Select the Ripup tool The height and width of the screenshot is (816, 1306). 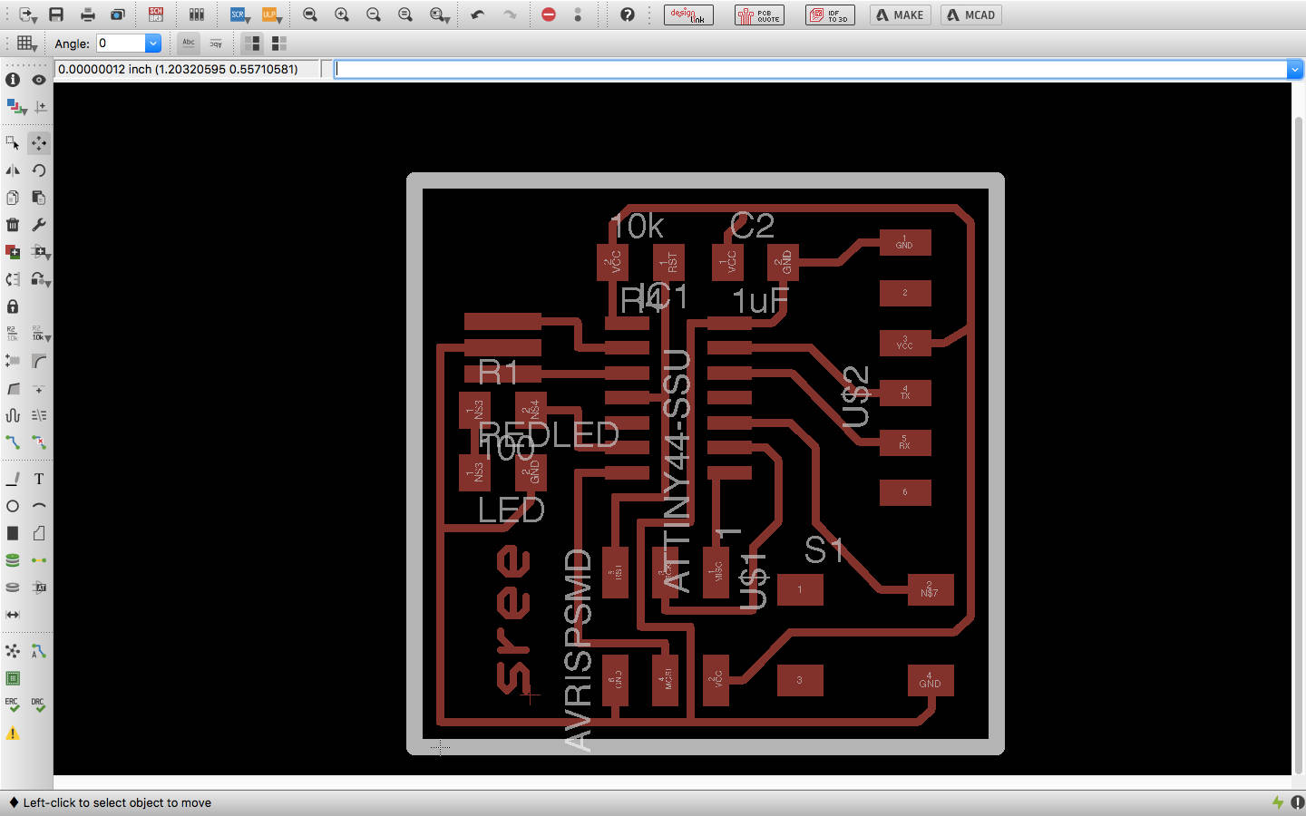[39, 442]
